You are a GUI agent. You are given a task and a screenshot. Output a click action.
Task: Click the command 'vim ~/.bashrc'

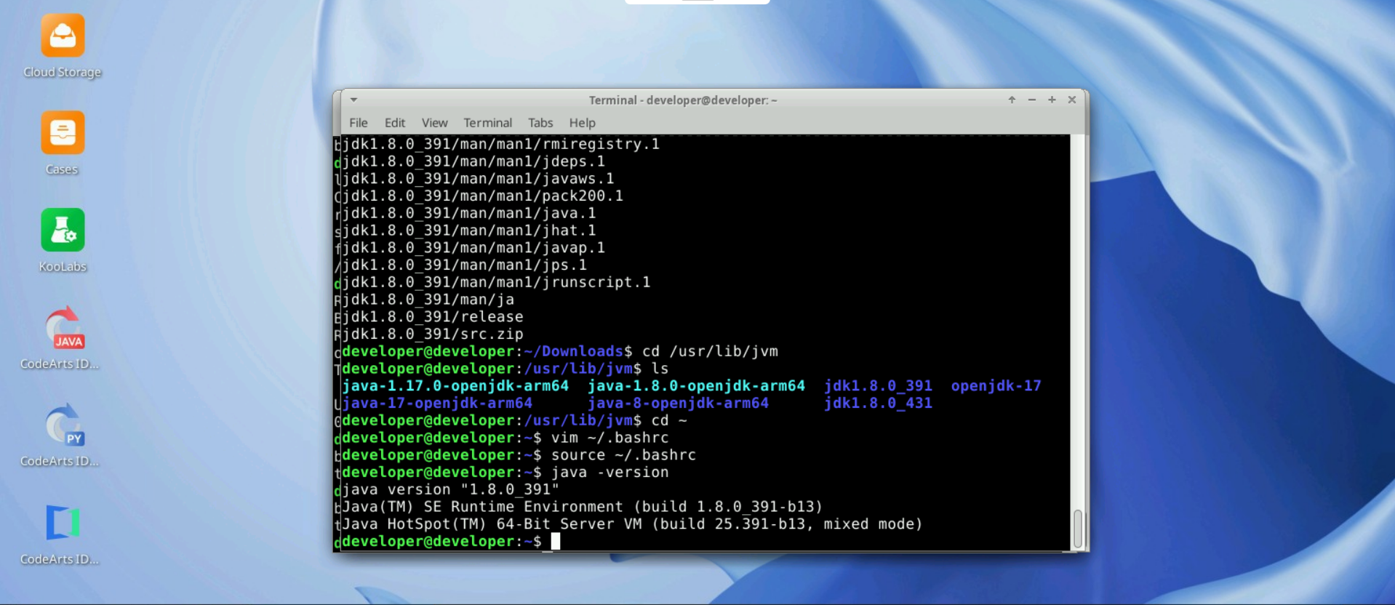point(610,438)
